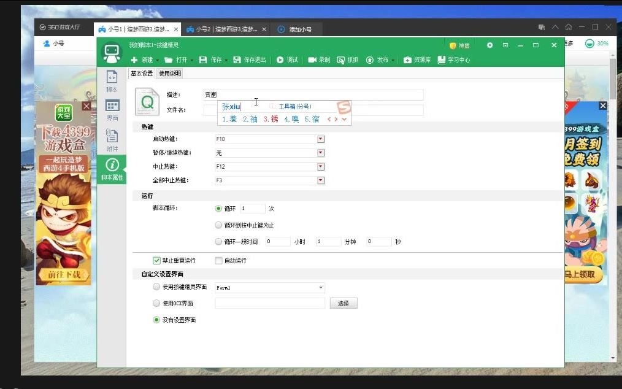This screenshot has width=622, height=389.
Task: Open the 附件 attachments sidebar panel
Action: click(x=111, y=141)
